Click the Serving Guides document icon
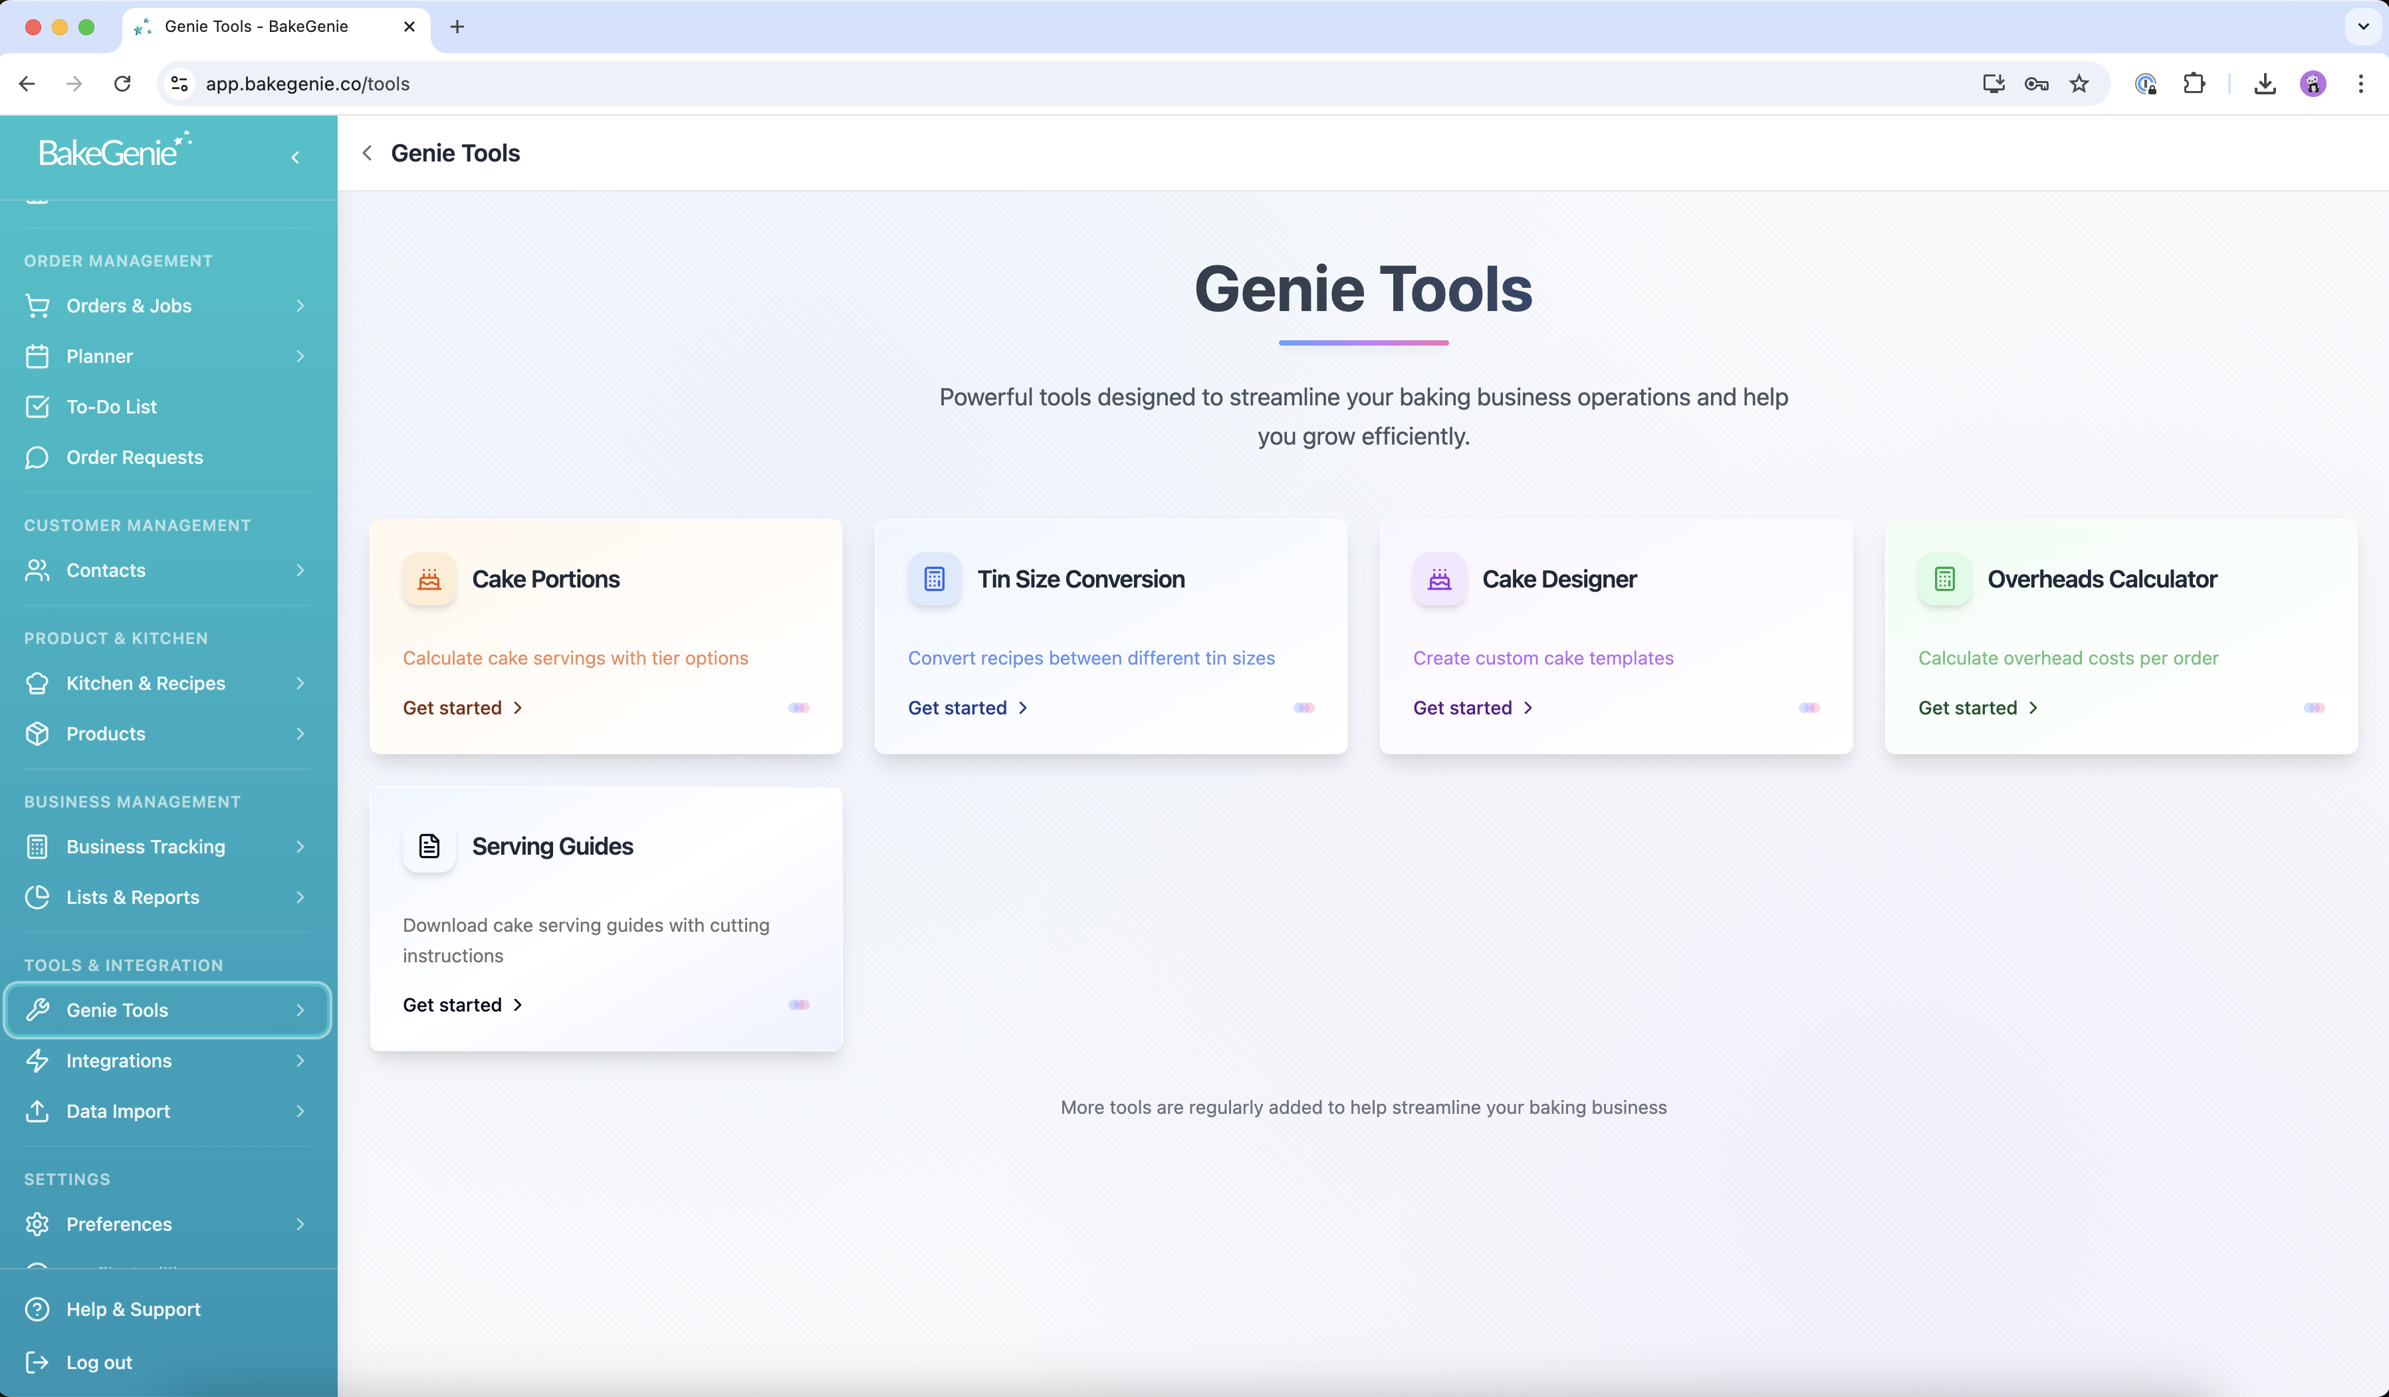Screen dimensions: 2389x1397 tap(429, 846)
